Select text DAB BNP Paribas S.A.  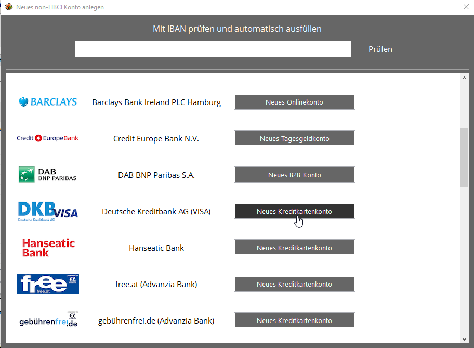pos(156,175)
